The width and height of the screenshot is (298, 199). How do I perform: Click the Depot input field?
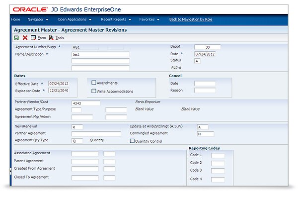tap(207, 47)
